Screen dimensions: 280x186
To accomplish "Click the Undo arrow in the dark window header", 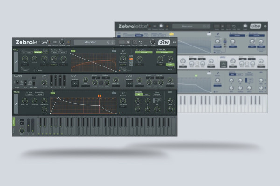I will pyautogui.click(x=140, y=42).
